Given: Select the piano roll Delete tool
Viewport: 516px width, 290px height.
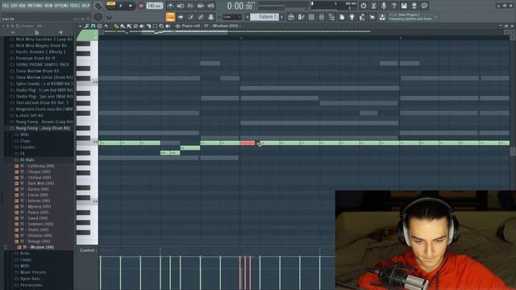Looking at the screenshot, I should (x=135, y=26).
